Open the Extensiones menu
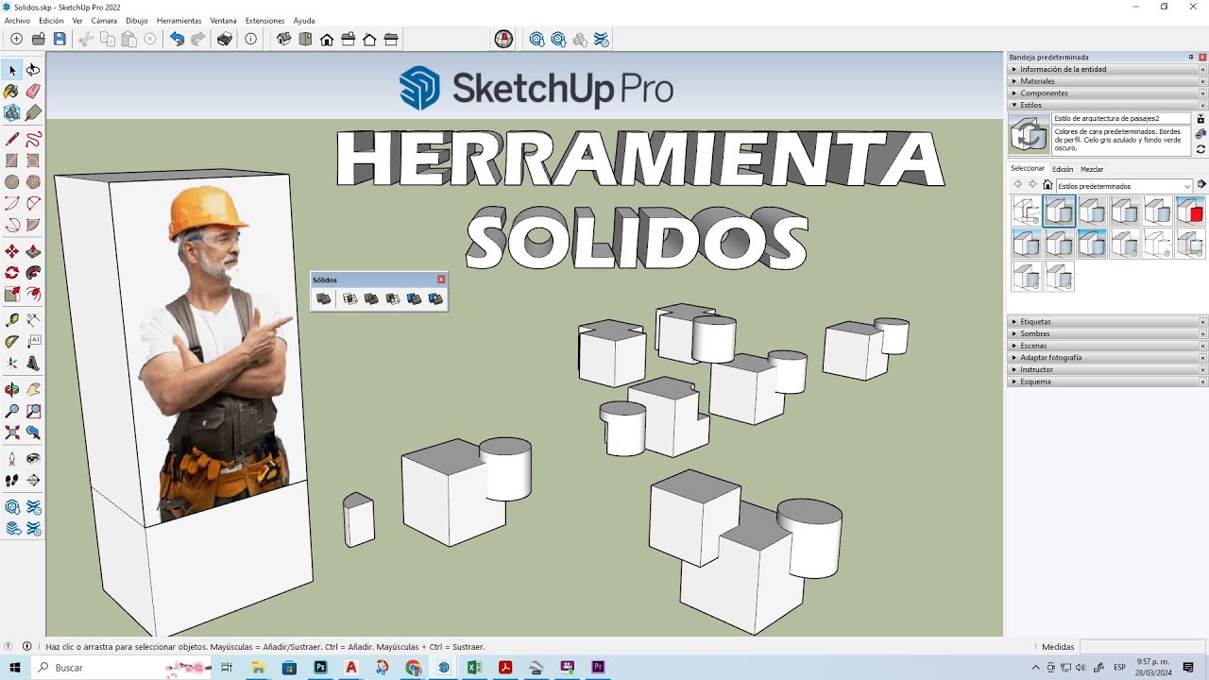Viewport: 1209px width, 680px height. pyautogui.click(x=264, y=20)
